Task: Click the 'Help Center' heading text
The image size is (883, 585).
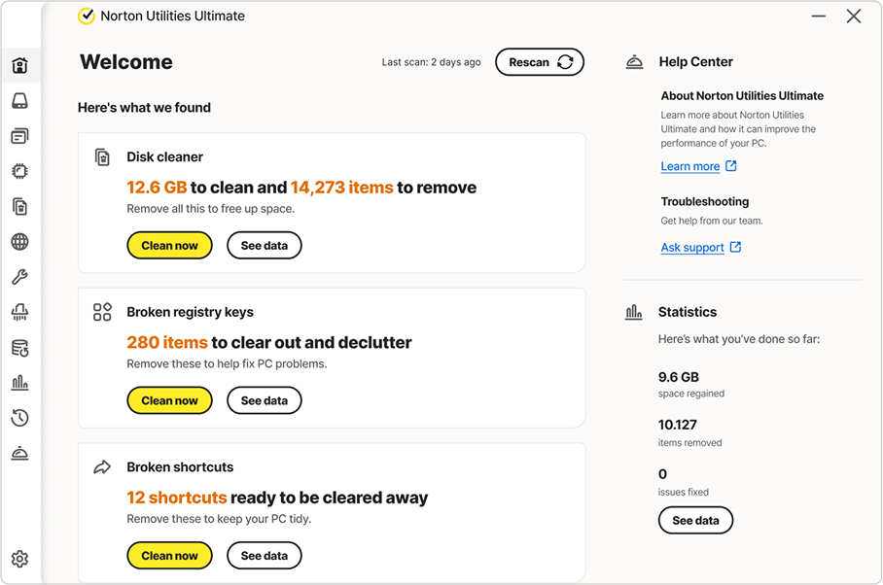Action: (695, 62)
